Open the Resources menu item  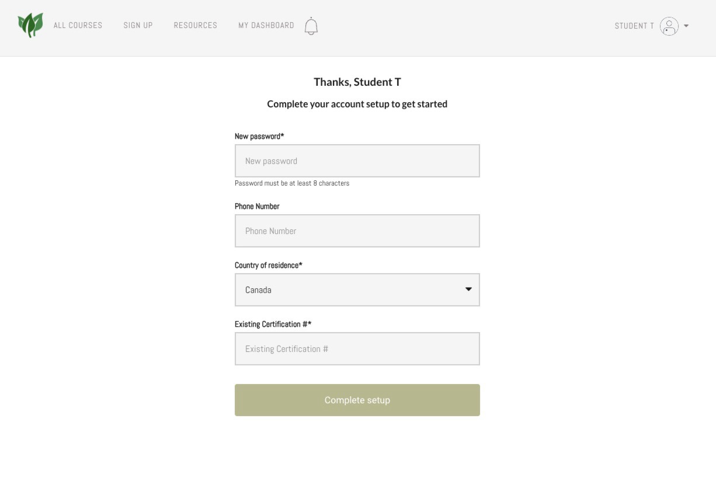[195, 25]
